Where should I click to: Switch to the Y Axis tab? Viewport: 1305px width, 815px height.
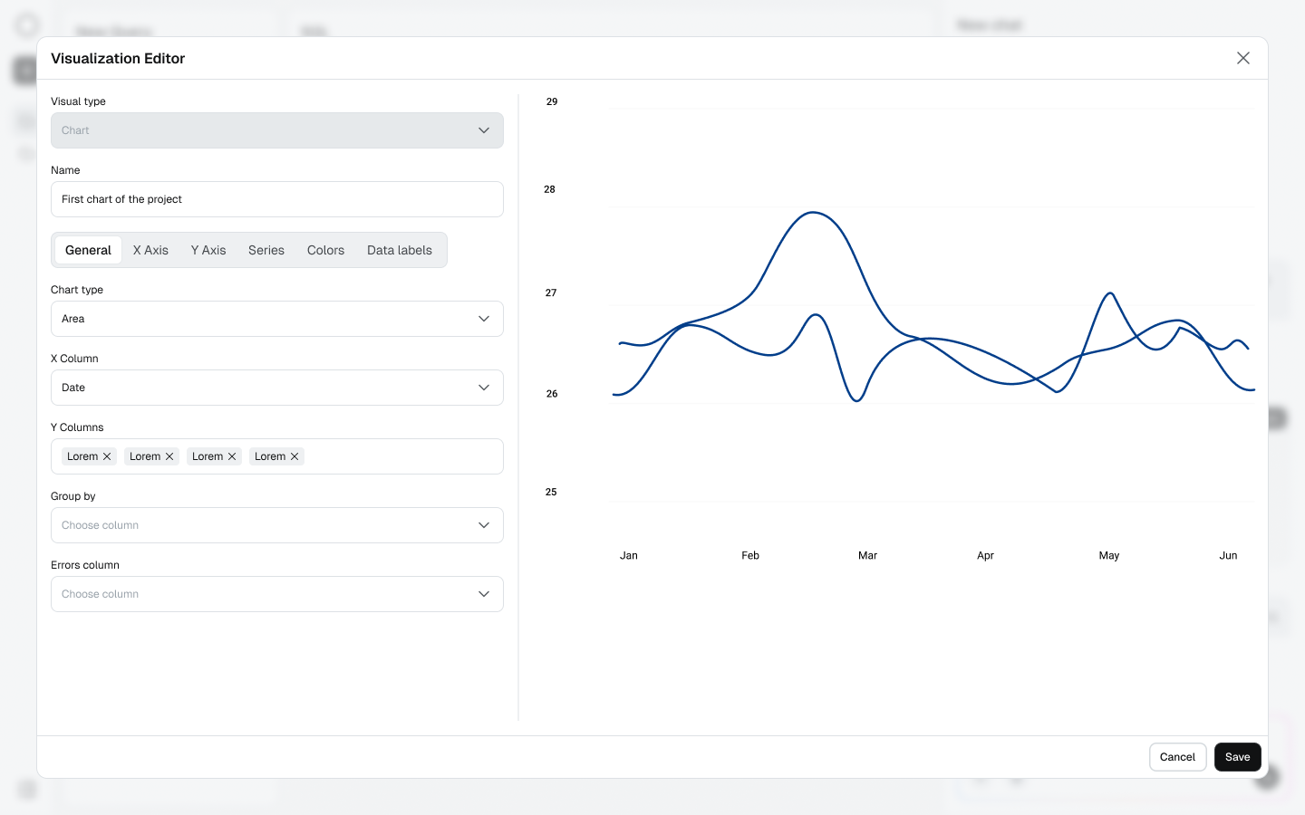pyautogui.click(x=208, y=250)
